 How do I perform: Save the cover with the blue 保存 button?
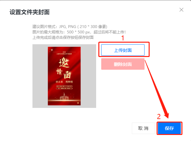pos(169,128)
